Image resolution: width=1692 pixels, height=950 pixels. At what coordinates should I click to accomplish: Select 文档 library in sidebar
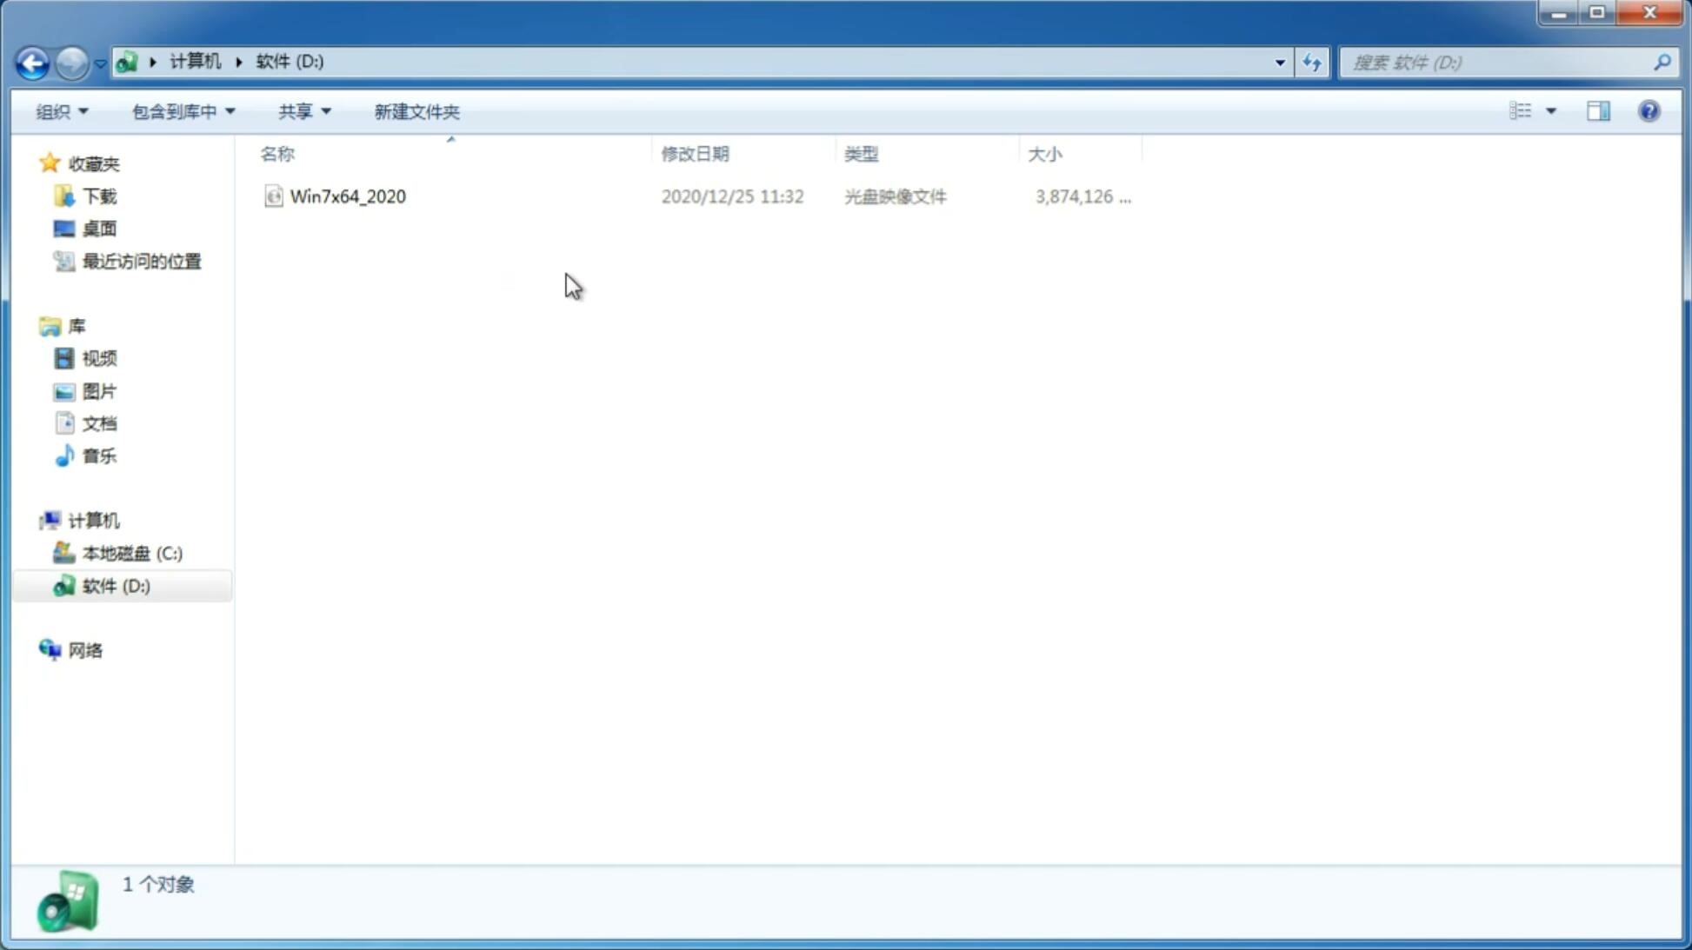point(99,424)
